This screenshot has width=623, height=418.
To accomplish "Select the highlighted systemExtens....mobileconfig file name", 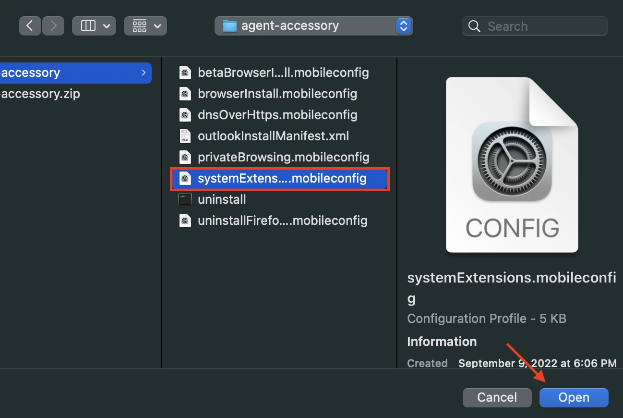I will click(x=282, y=178).
